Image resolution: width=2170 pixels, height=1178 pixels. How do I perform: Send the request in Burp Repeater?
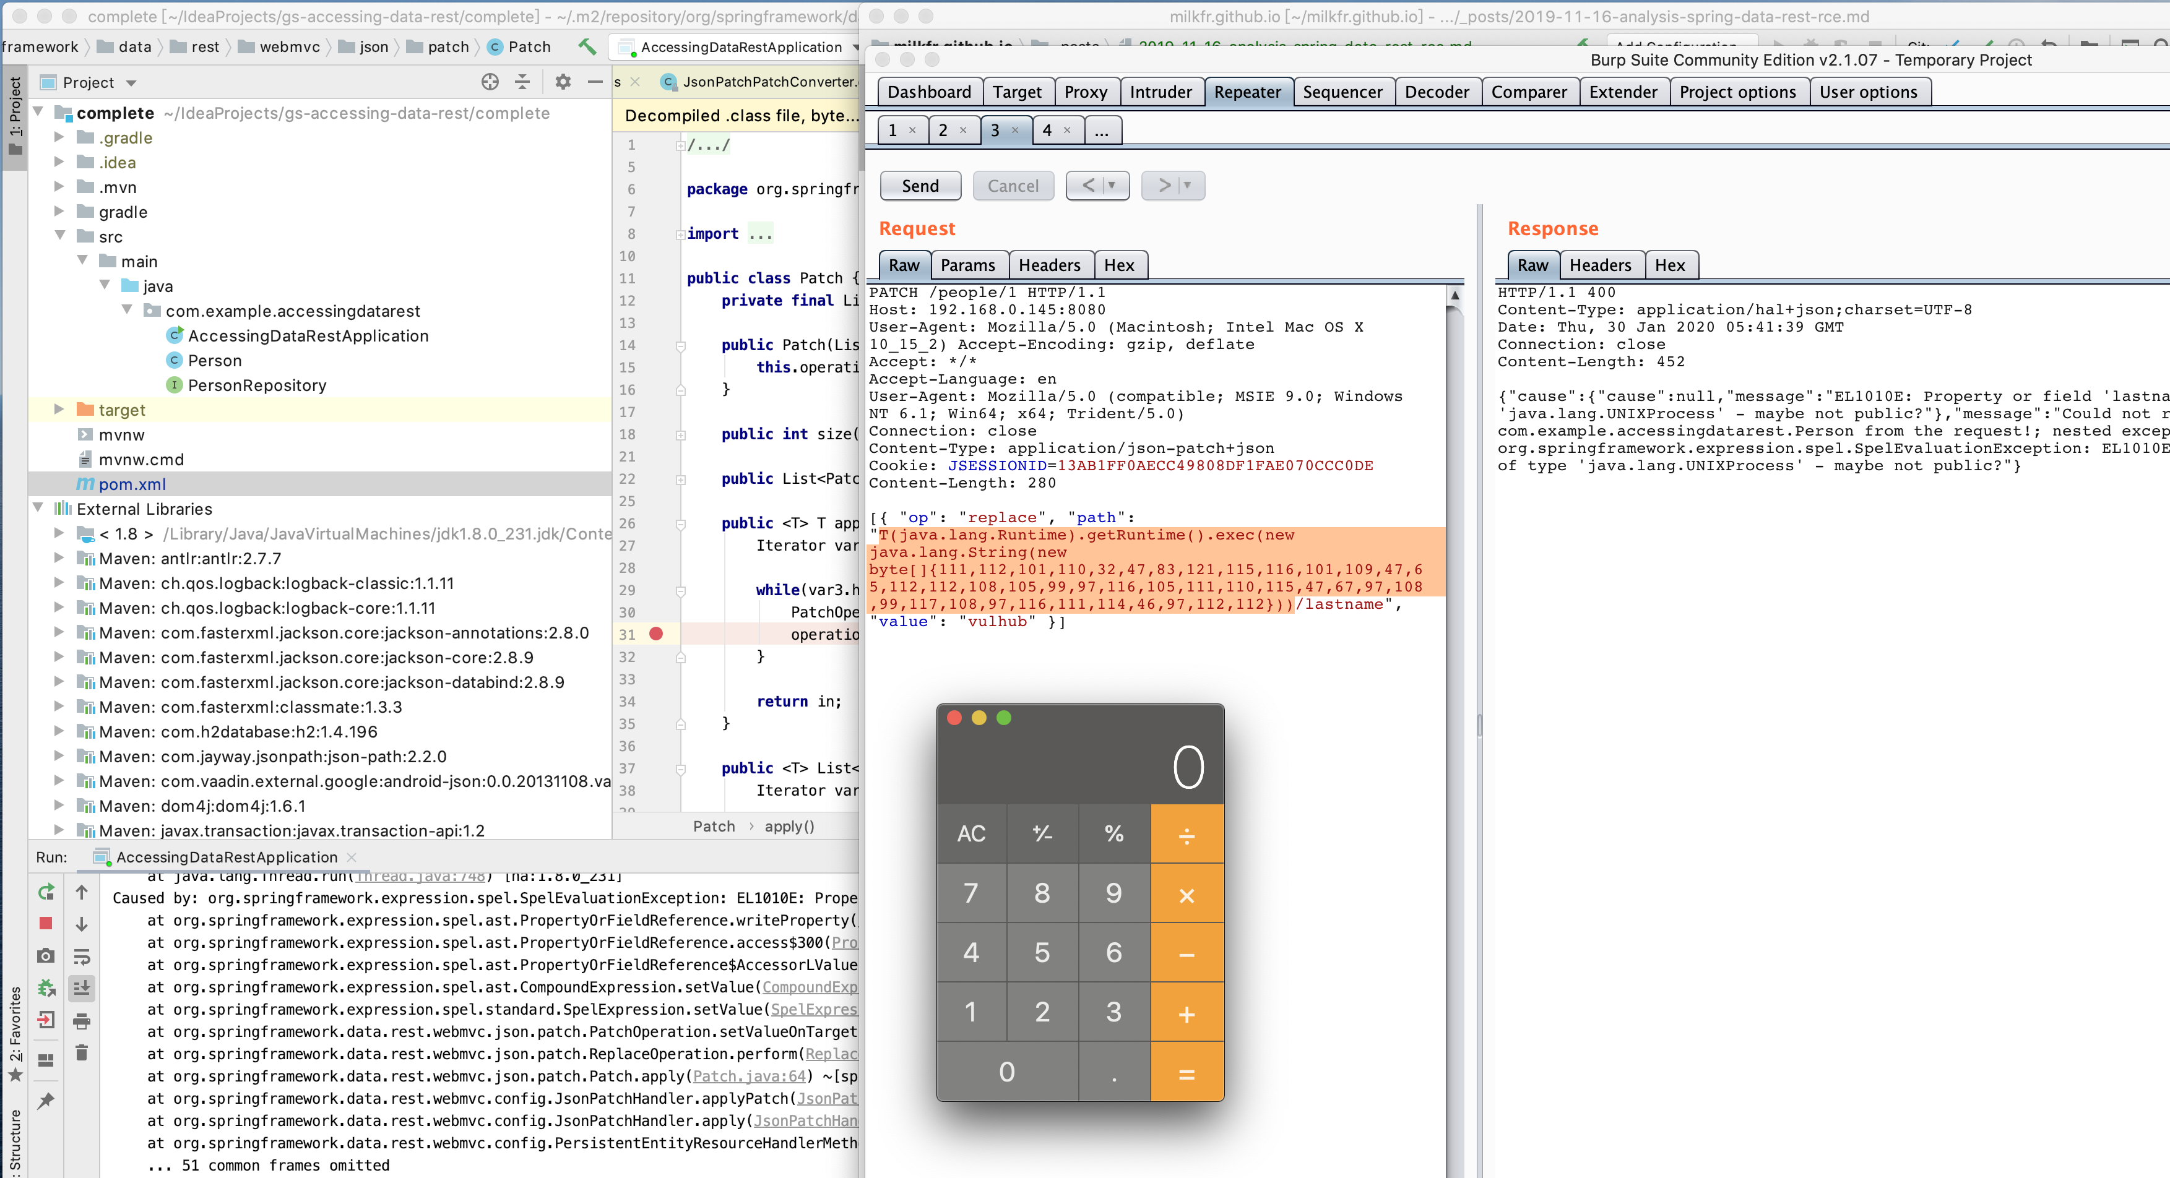(x=920, y=185)
